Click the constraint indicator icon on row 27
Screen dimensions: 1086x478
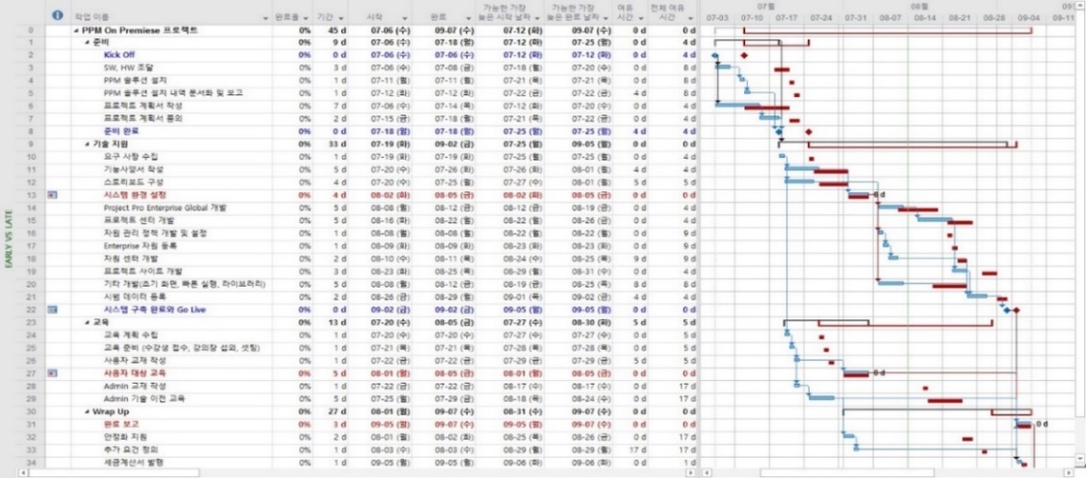coord(53,373)
